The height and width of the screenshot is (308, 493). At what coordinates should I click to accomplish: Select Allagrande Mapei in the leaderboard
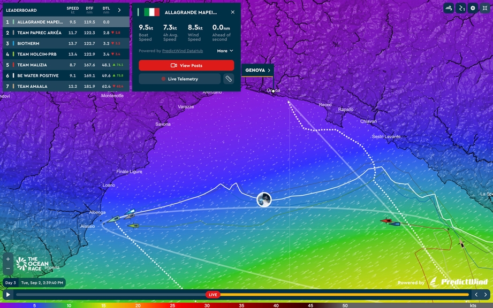click(x=66, y=22)
